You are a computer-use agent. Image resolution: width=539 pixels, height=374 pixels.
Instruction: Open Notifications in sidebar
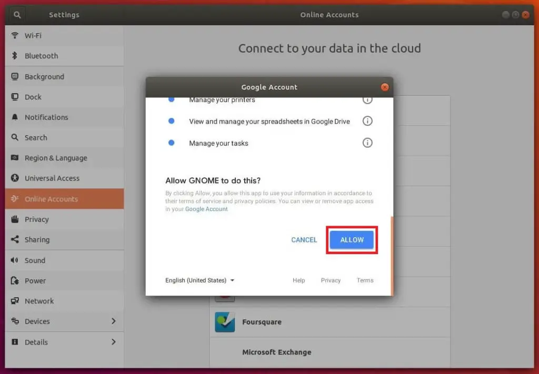[x=64, y=117]
